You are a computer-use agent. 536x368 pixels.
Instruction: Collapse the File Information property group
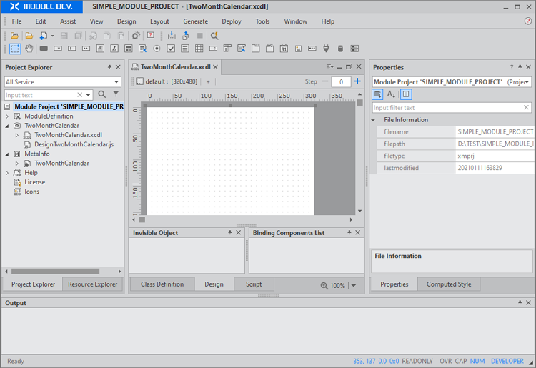[374, 120]
